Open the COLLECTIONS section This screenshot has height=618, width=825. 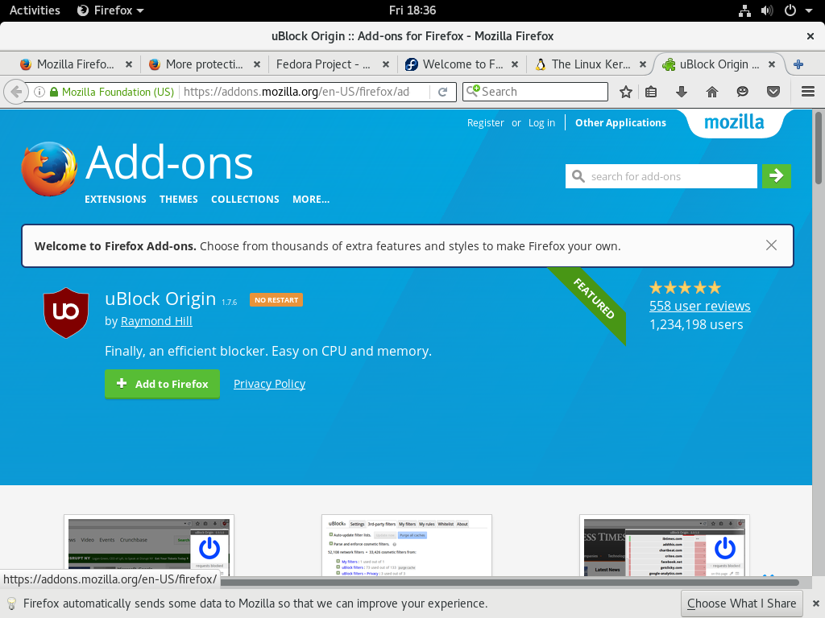[245, 200]
